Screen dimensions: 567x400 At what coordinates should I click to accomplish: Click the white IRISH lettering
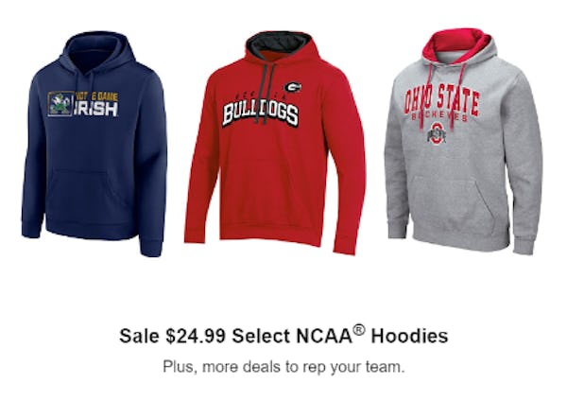(x=95, y=108)
